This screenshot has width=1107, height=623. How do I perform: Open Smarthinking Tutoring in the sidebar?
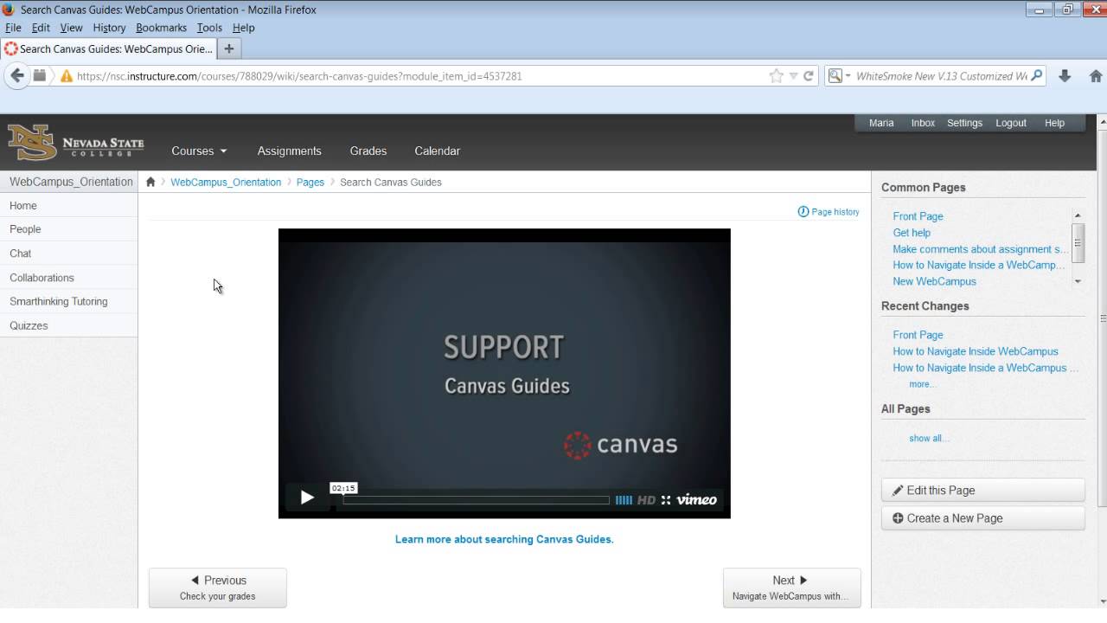pyautogui.click(x=69, y=301)
